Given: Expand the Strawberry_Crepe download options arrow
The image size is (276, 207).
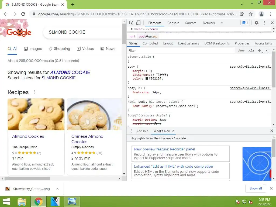Looking at the screenshot, I should pos(57,189).
